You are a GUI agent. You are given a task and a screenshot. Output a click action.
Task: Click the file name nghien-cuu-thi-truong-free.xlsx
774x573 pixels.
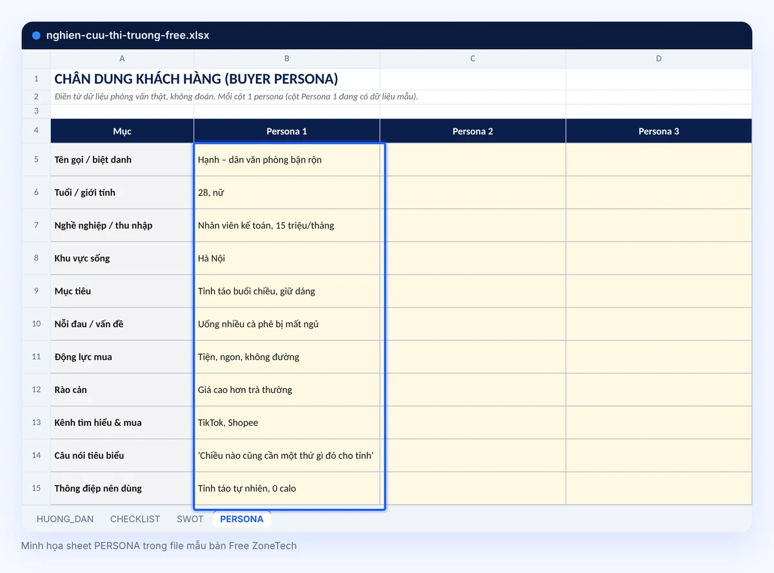[x=128, y=35]
